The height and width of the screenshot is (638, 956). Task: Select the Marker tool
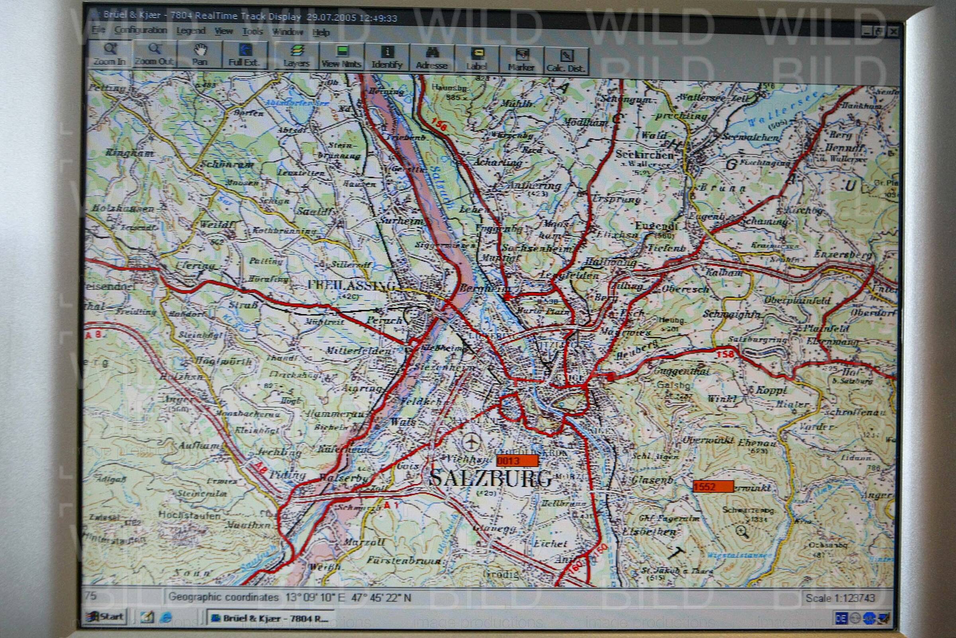(x=521, y=60)
